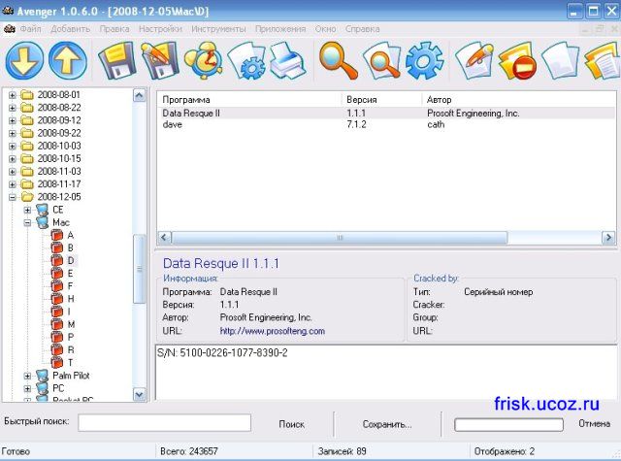This screenshot has height=461, width=621.
Task: Click the application icon in the menu bar
Action: tap(9, 29)
